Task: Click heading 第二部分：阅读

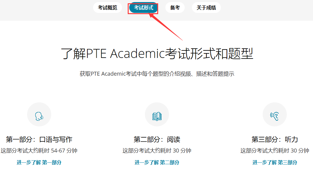Action: point(157,139)
